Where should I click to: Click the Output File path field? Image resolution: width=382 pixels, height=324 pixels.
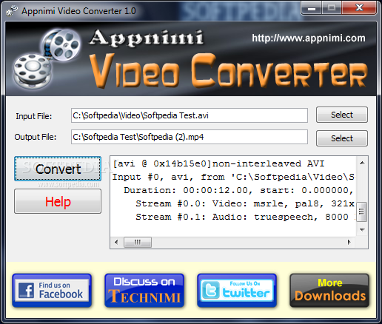point(190,137)
